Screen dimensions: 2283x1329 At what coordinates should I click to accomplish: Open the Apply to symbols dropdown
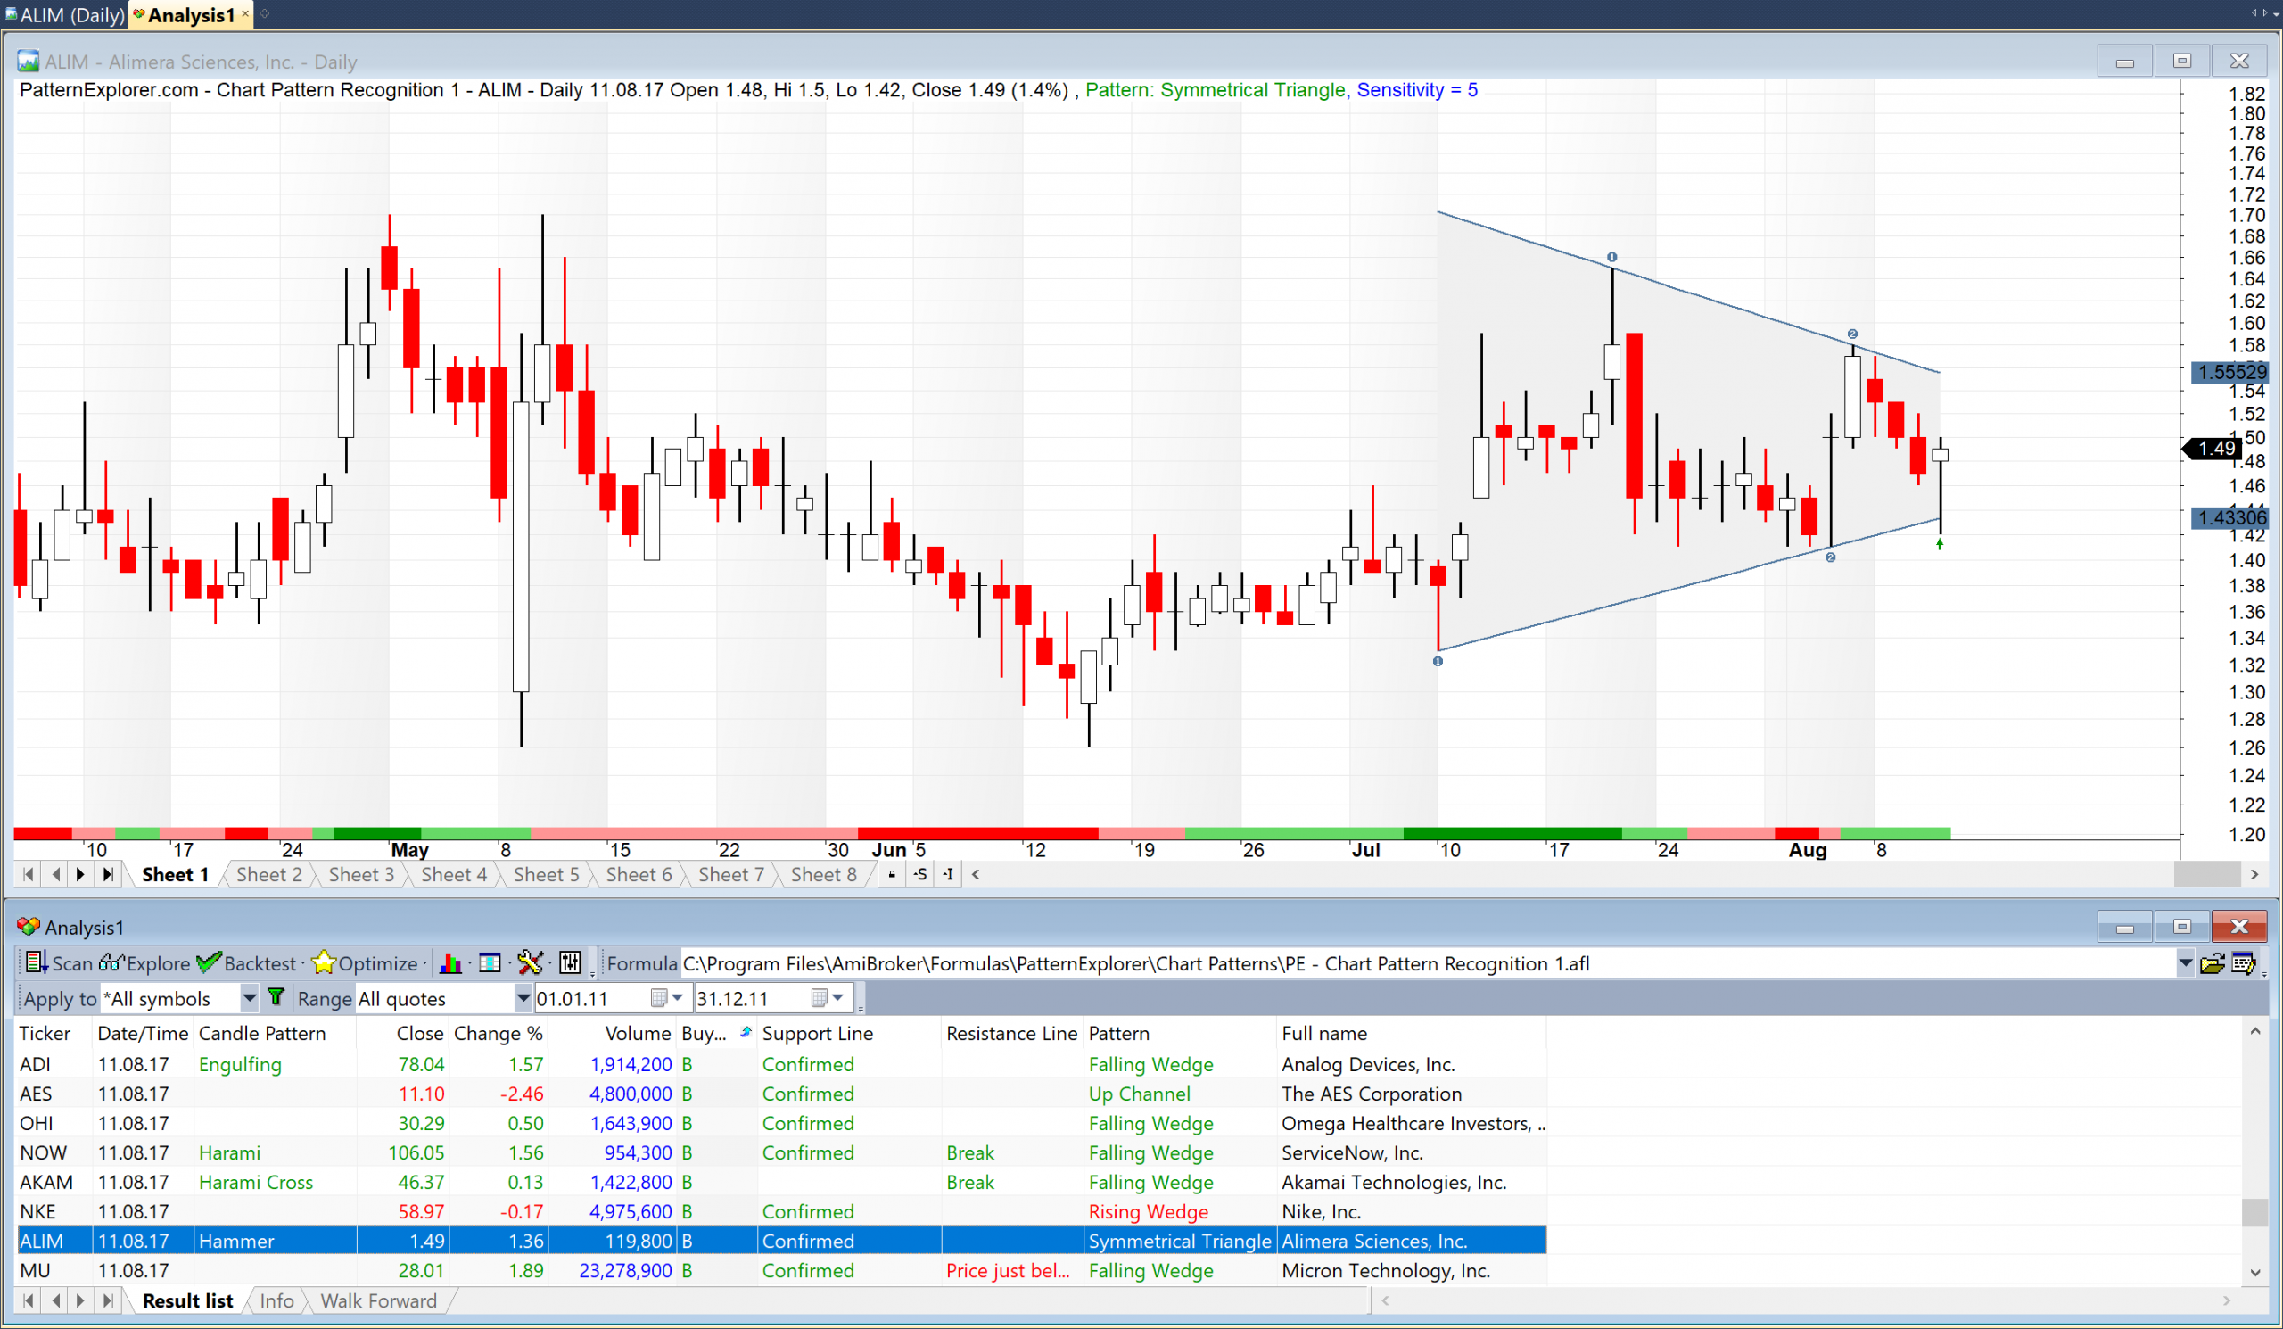point(249,997)
